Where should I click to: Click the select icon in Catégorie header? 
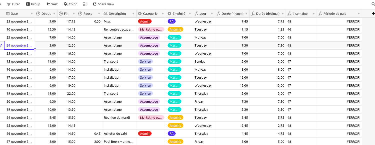pos(140,14)
